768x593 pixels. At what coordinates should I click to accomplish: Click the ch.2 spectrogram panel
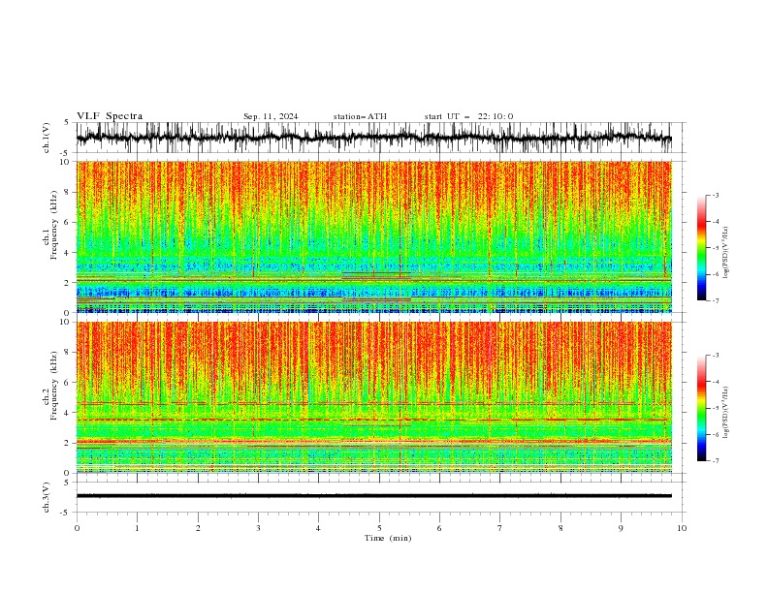click(373, 397)
